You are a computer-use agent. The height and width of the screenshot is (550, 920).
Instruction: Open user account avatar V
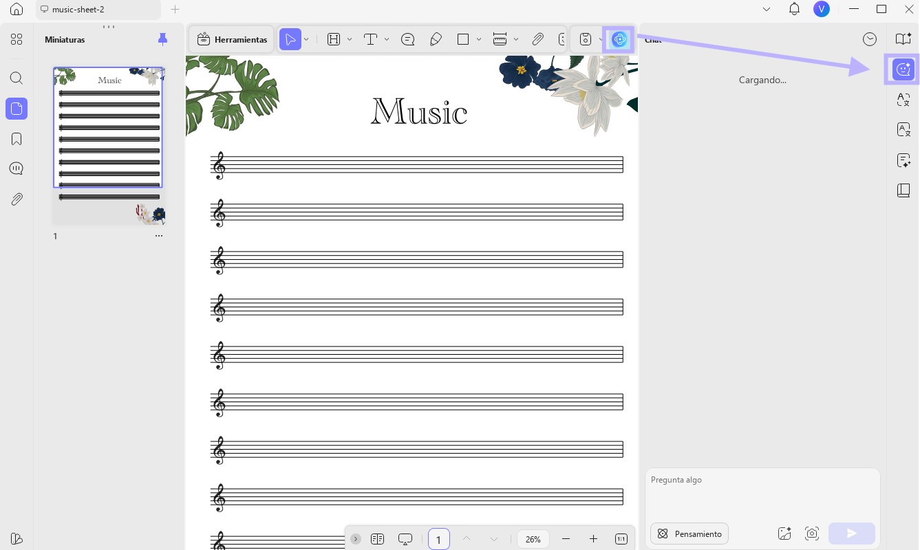[821, 9]
